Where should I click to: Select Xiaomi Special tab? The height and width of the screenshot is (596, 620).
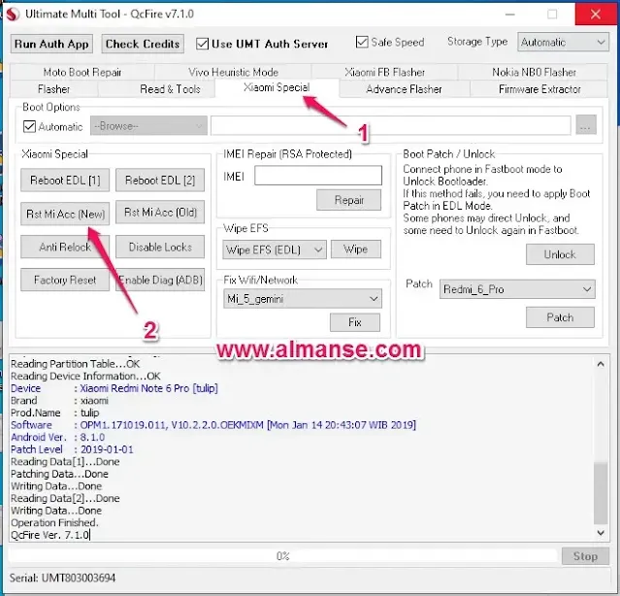[277, 87]
